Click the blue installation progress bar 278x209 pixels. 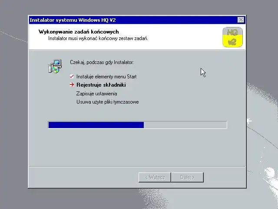[137, 125]
